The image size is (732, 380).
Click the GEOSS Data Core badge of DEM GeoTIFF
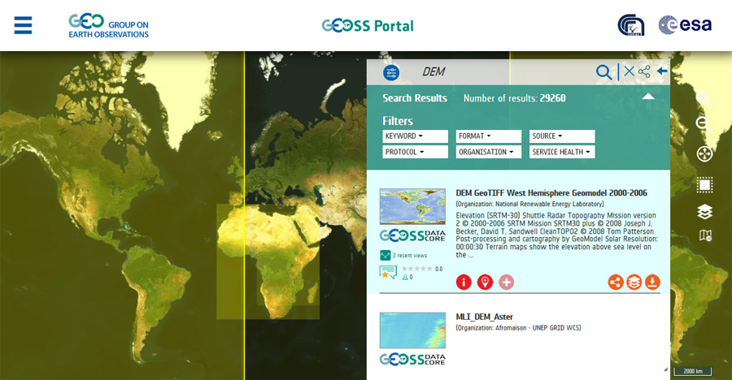(x=412, y=235)
